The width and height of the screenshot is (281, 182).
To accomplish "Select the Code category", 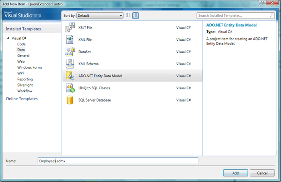I will pos(22,44).
